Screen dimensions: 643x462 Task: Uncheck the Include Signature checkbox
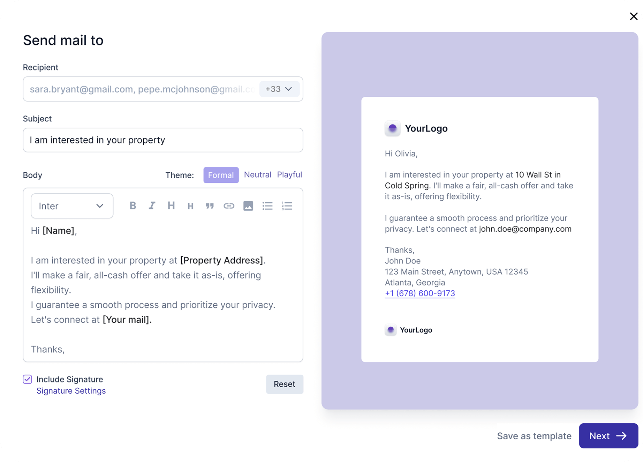(28, 379)
